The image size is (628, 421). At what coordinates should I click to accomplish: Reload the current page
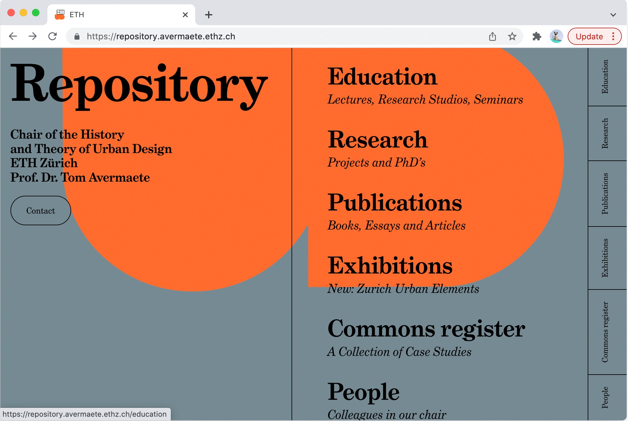(x=53, y=36)
